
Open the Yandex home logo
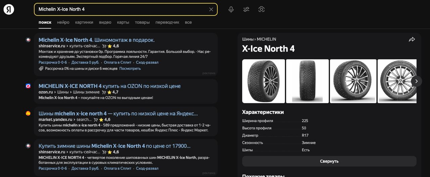(x=9, y=9)
